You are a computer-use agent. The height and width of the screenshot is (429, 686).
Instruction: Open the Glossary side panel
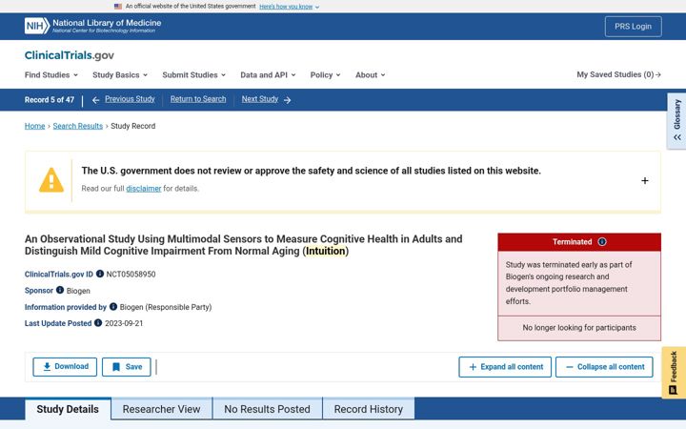[676, 121]
